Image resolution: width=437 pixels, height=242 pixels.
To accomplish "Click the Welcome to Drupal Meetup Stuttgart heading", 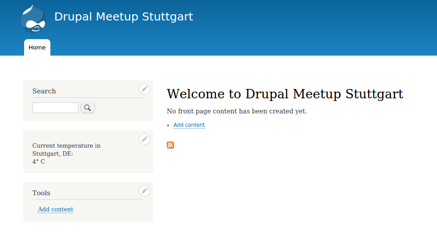I will click(285, 94).
